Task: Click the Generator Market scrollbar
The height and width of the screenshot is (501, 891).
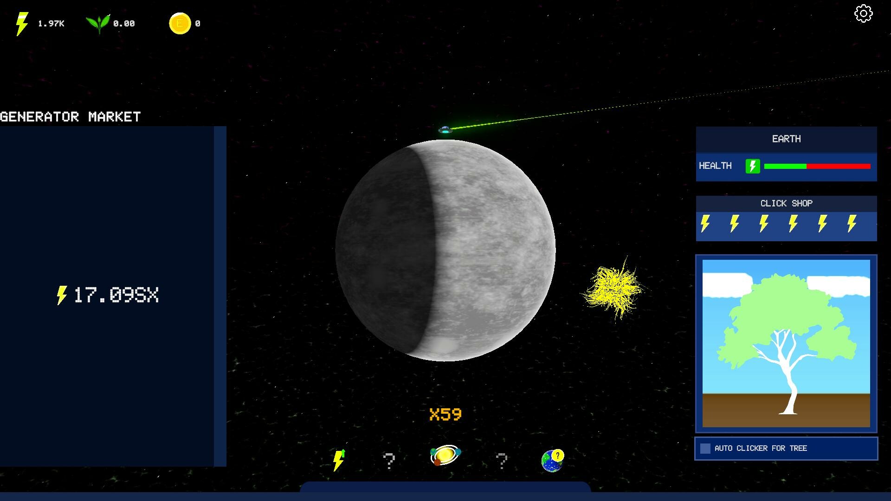Action: (x=220, y=296)
